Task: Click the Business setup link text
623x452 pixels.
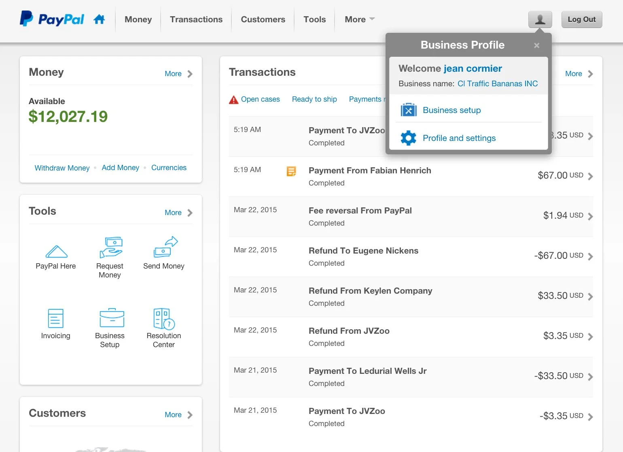Action: click(x=451, y=110)
